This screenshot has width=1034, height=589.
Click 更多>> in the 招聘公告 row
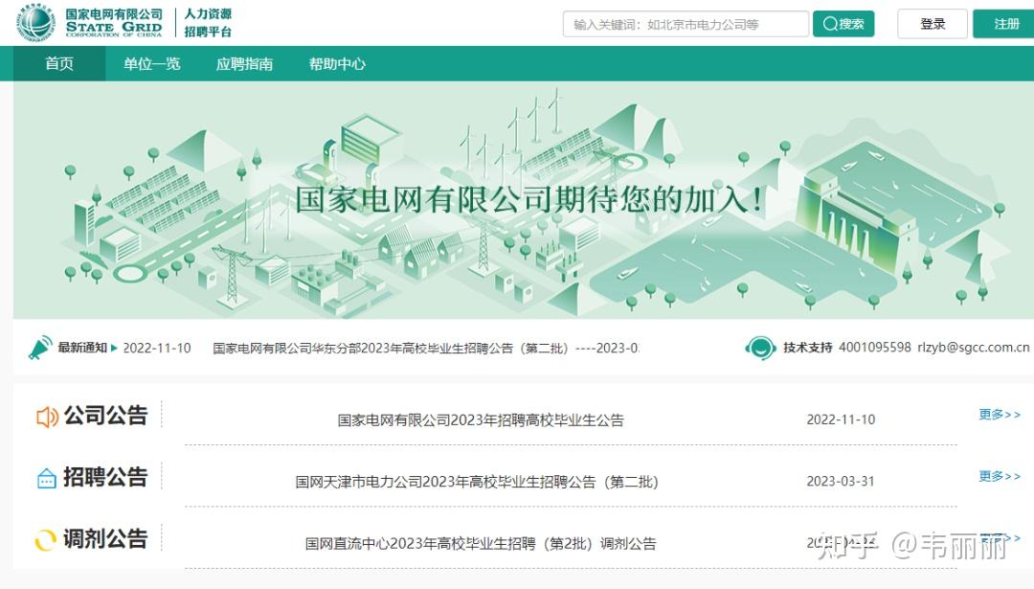pos(1000,476)
